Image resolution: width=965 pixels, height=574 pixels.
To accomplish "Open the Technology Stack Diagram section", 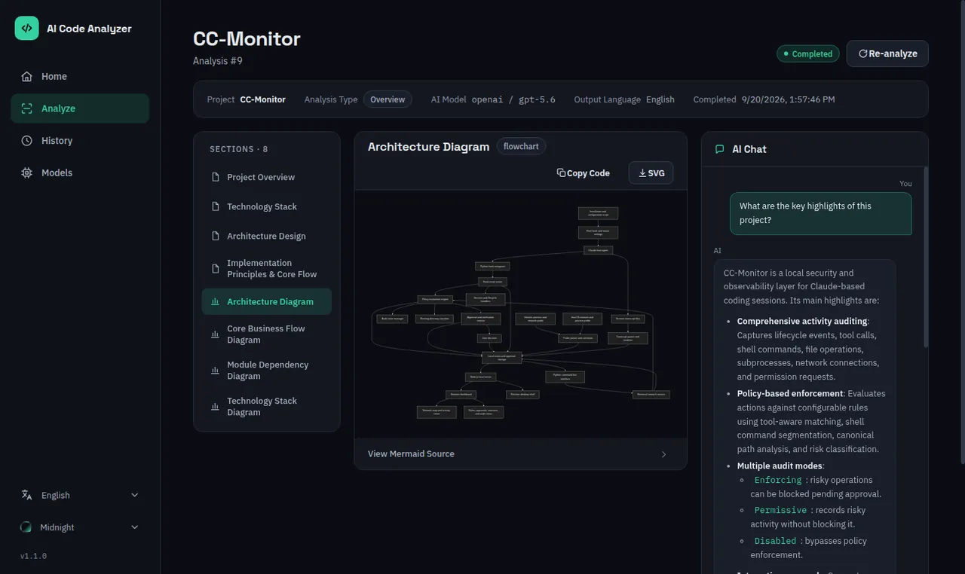I will coord(267,407).
